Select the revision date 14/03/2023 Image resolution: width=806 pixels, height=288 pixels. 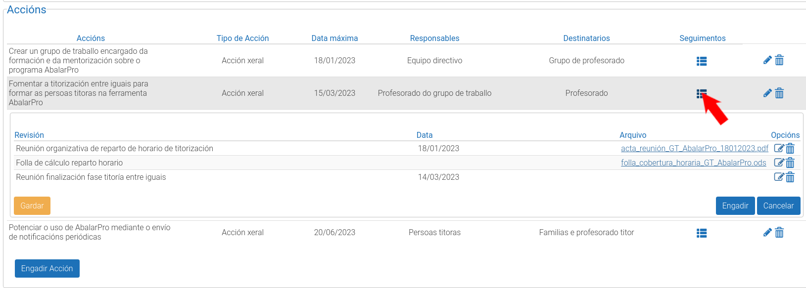point(438,177)
